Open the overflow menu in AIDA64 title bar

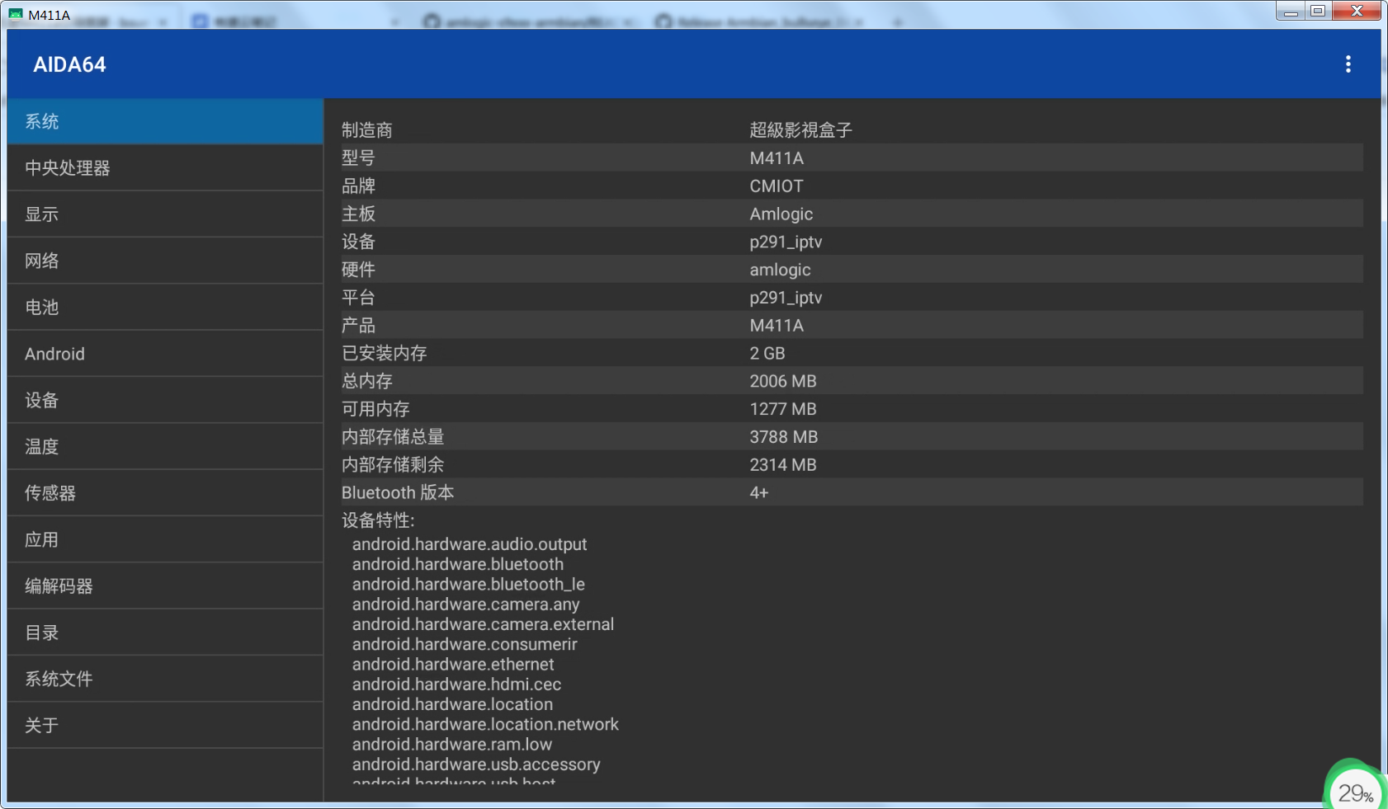pos(1350,63)
